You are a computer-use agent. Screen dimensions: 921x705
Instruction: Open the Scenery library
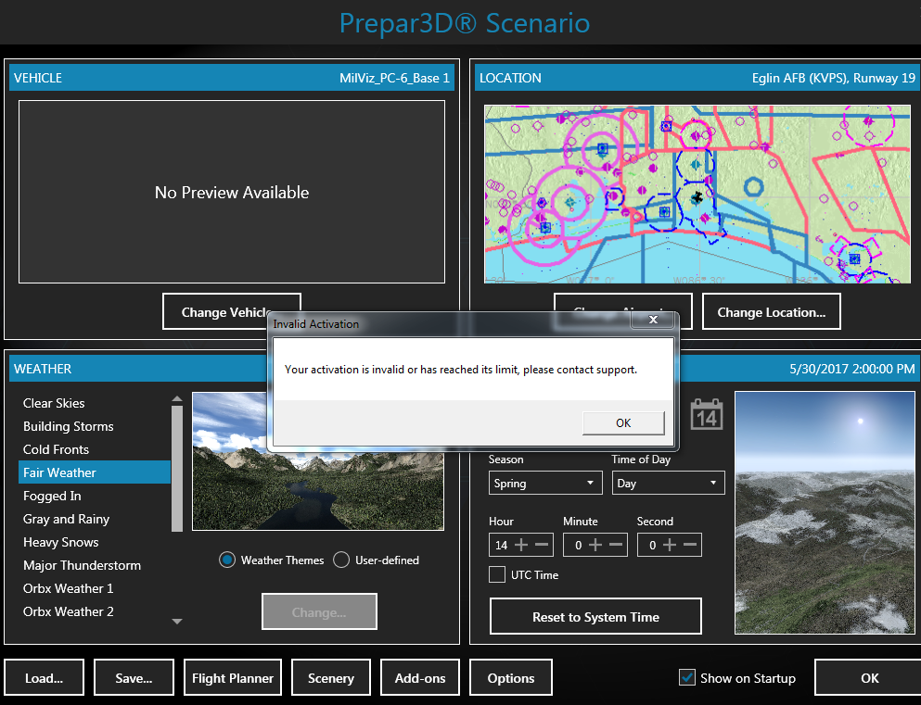331,678
